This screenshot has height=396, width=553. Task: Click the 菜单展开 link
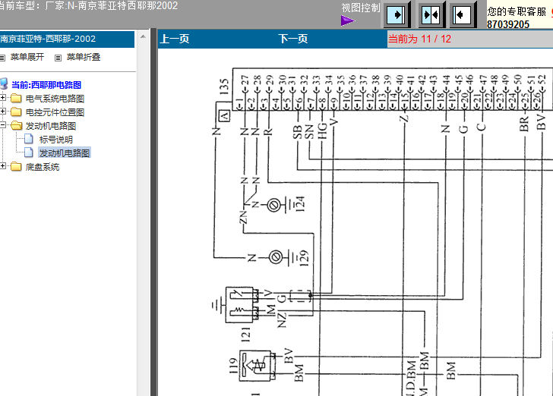point(27,57)
